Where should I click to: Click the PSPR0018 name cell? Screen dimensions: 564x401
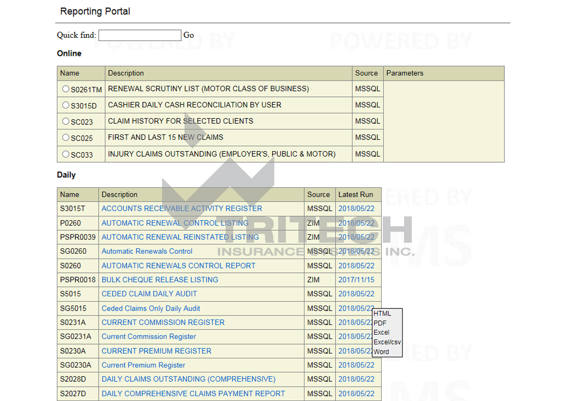click(x=78, y=280)
